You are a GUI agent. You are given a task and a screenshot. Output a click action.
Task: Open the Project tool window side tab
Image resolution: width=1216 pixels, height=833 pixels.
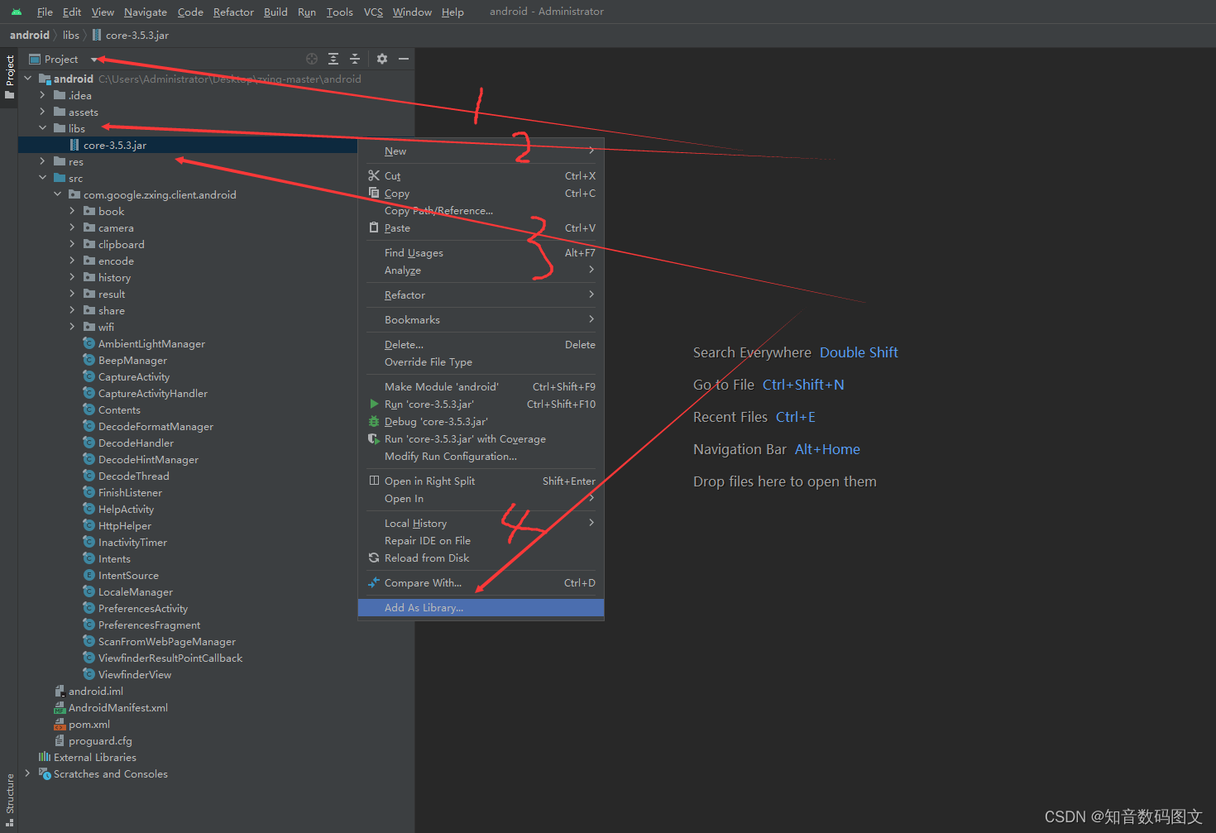coord(9,77)
